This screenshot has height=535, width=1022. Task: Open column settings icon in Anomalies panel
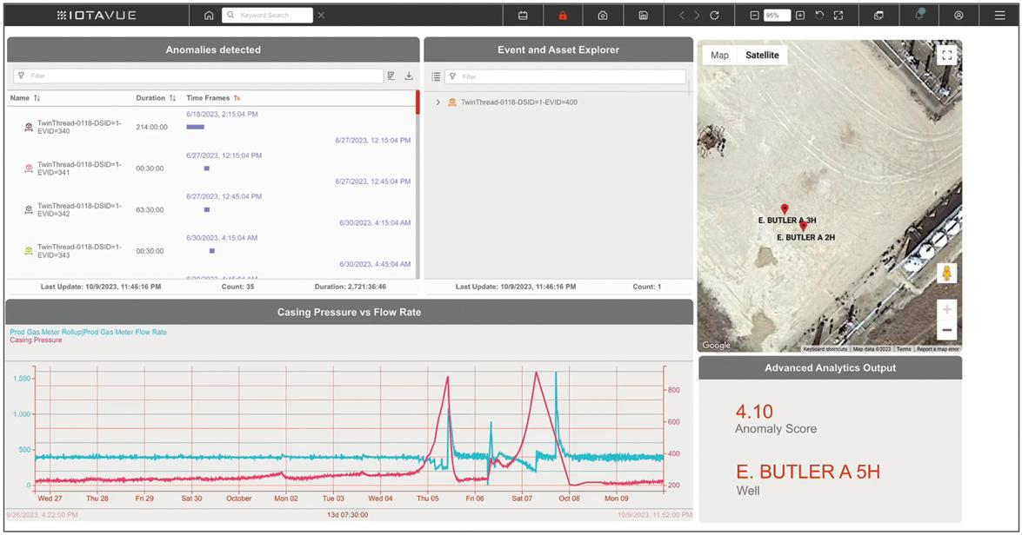tap(391, 76)
